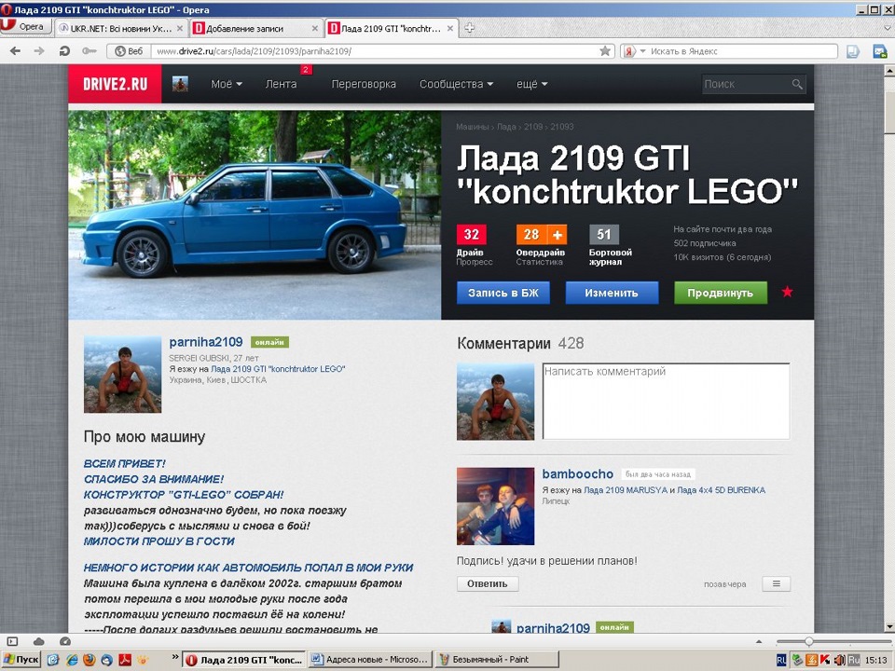Click the Изменить button
Screen dimensions: 895x671
point(612,293)
